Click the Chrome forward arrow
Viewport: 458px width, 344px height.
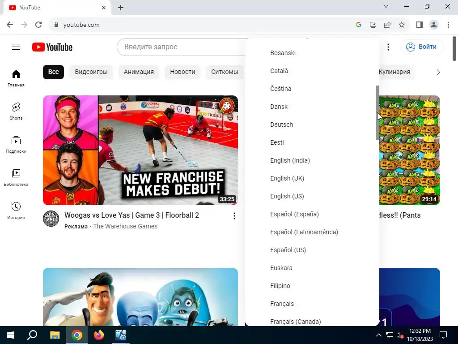(24, 25)
